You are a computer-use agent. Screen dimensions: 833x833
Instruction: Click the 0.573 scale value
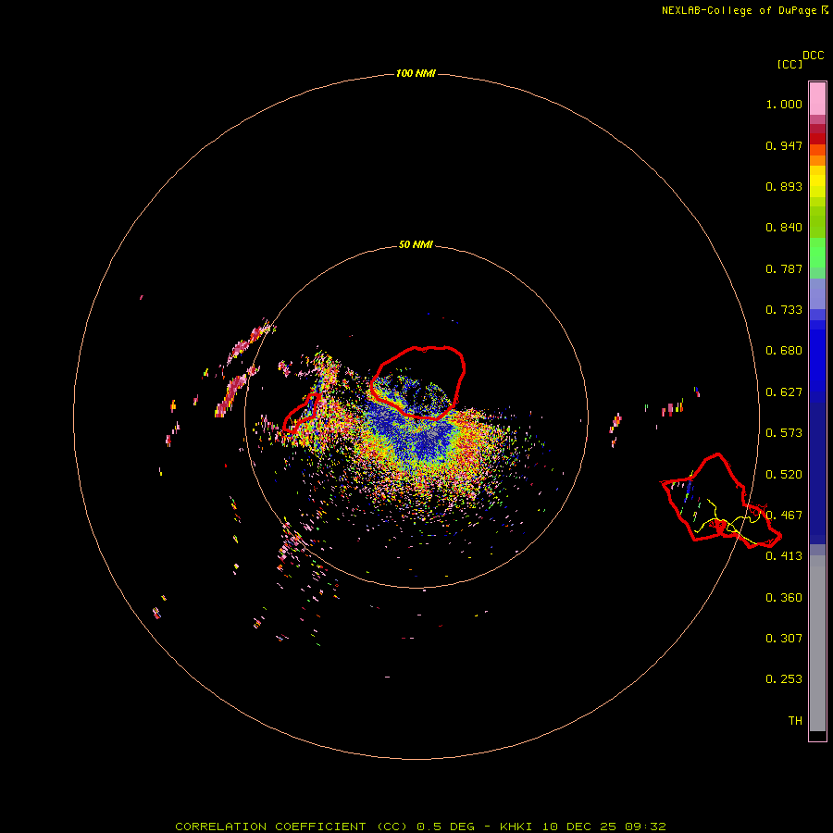click(784, 433)
